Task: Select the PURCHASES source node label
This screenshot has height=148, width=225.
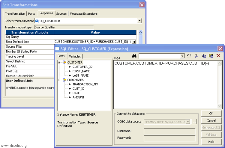Action: (75, 80)
